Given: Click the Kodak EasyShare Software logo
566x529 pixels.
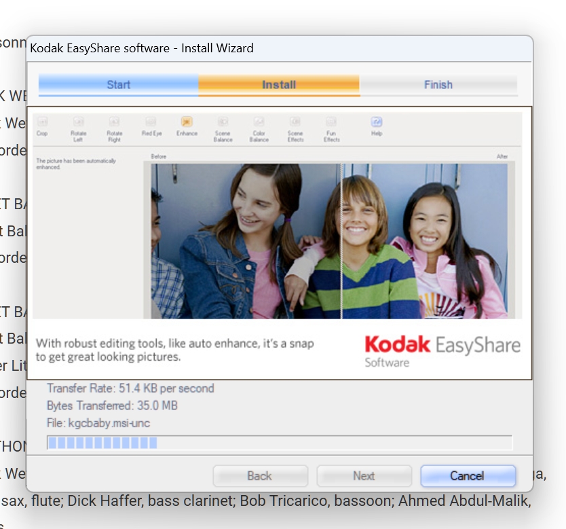Looking at the screenshot, I should click(x=442, y=350).
